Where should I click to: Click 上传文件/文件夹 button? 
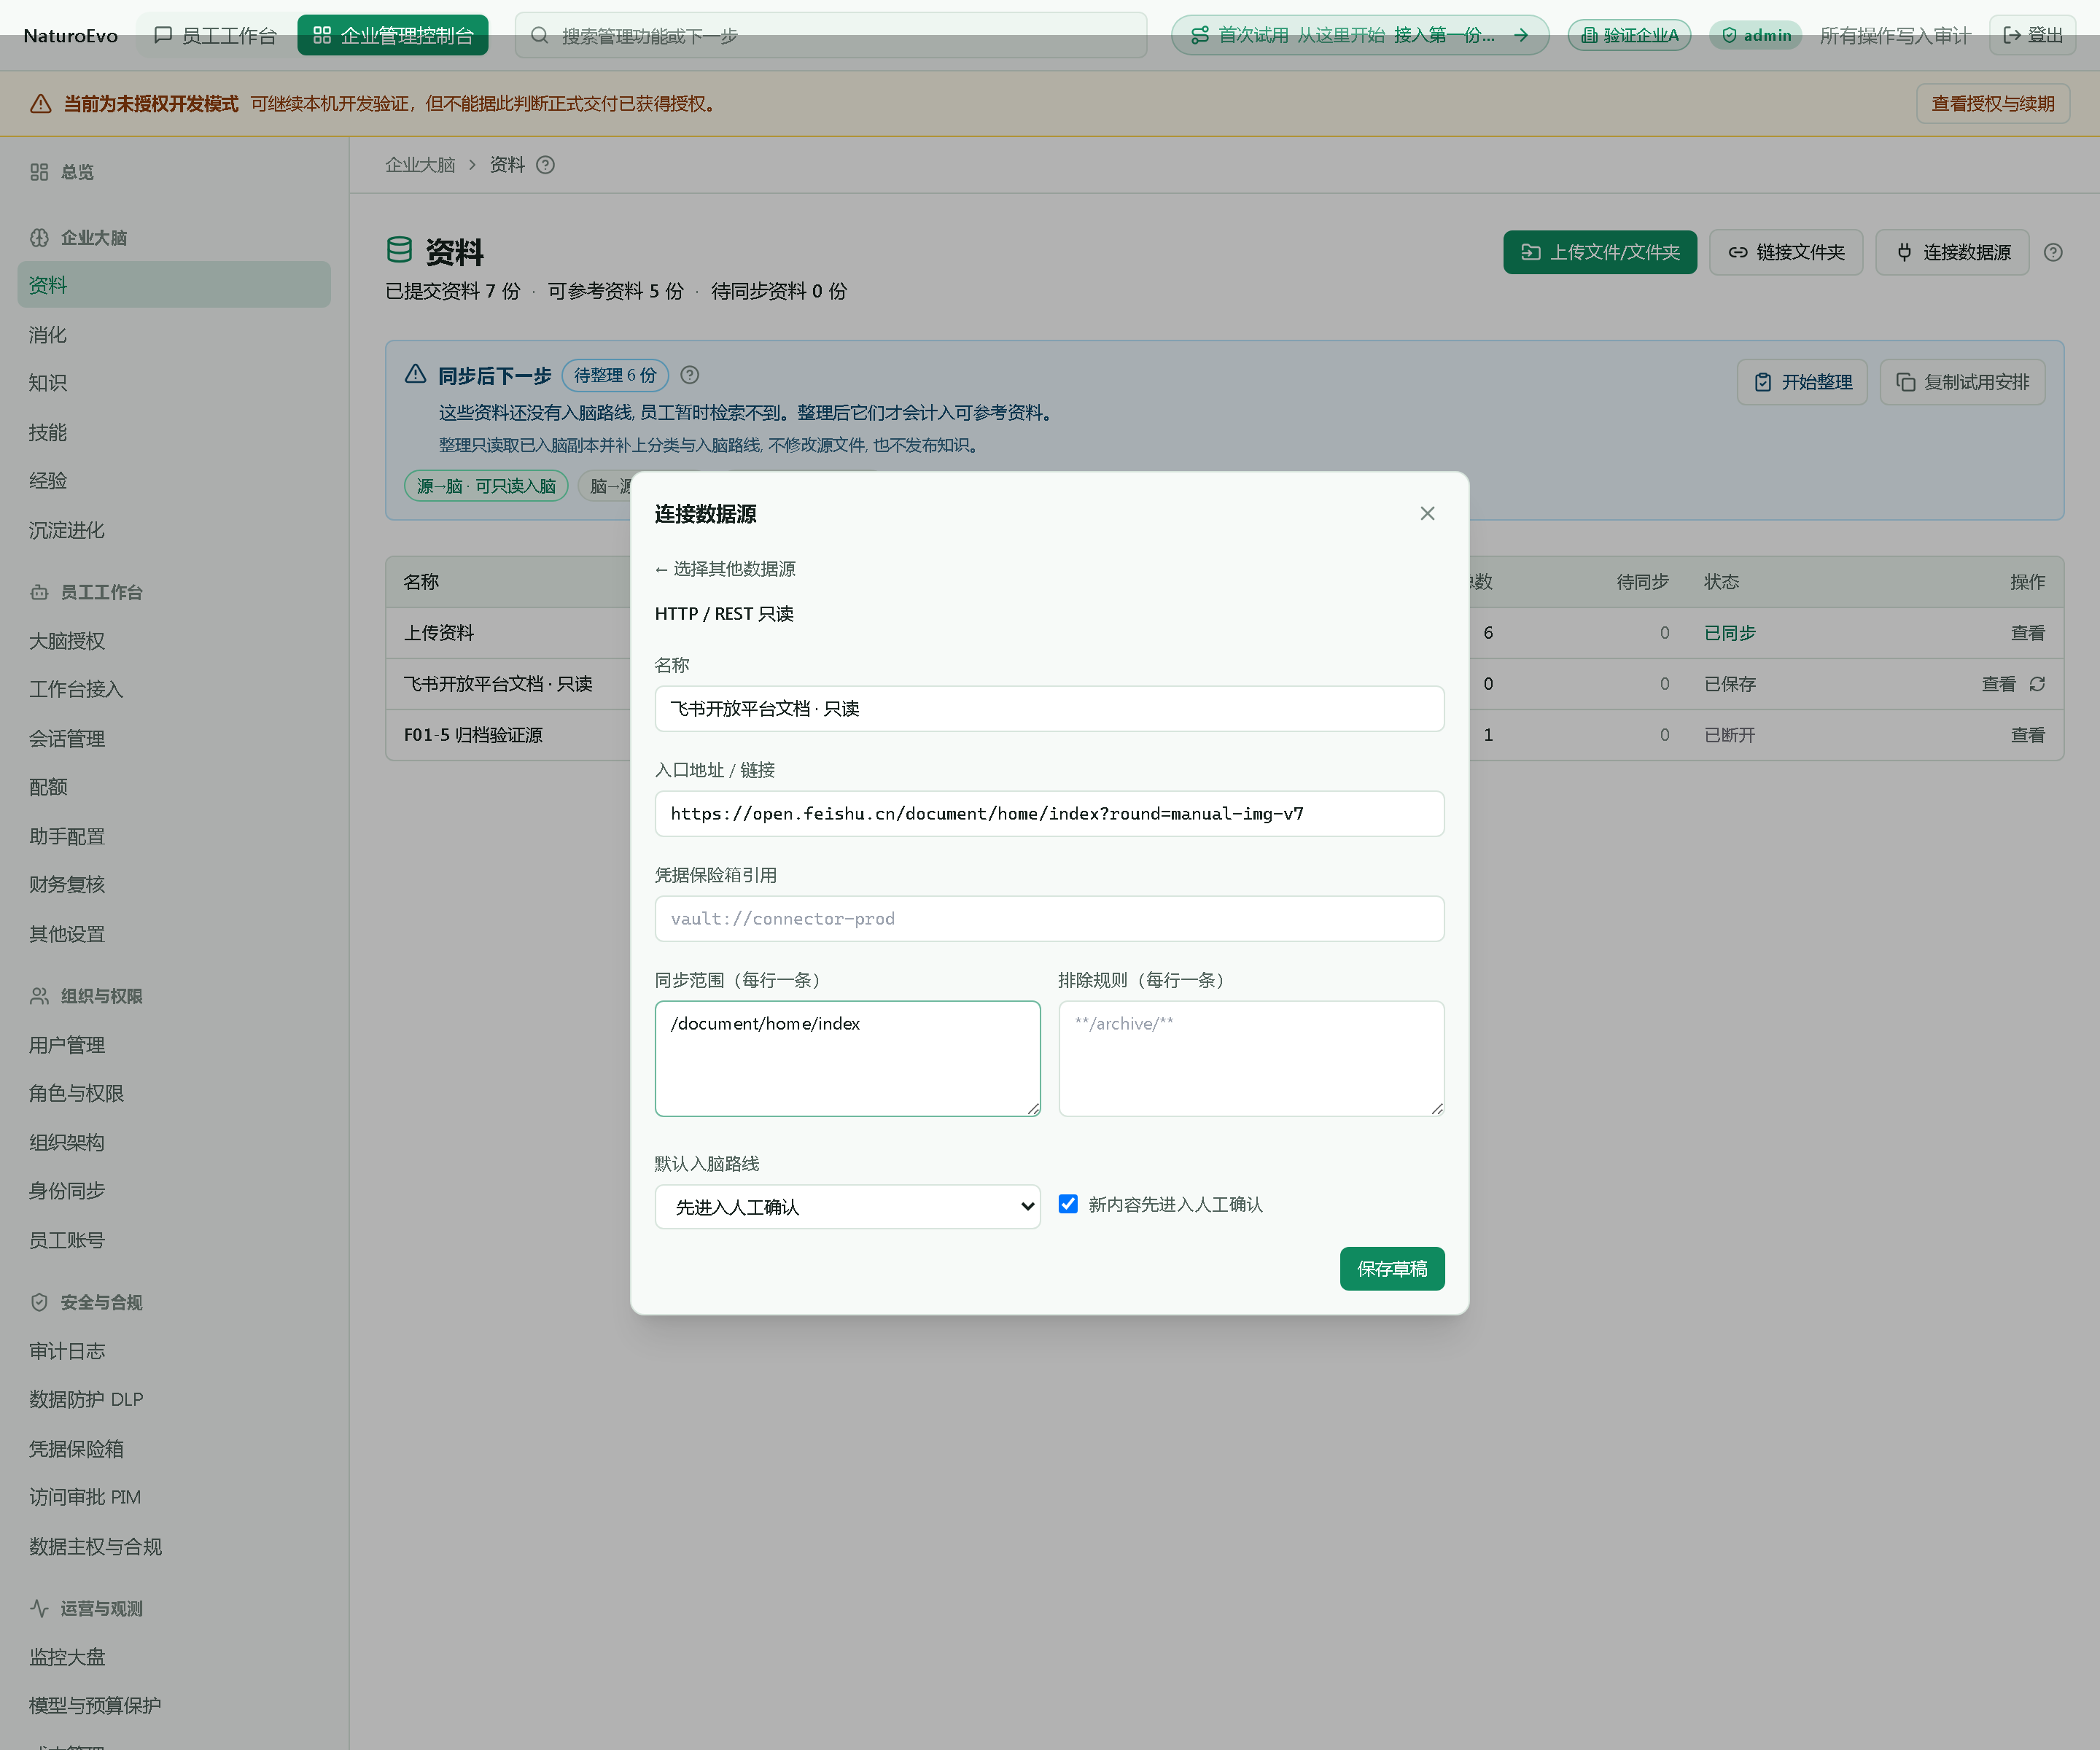pyautogui.click(x=1600, y=252)
